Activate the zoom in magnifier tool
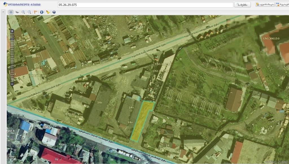The width and height of the screenshot is (289, 164). [23, 12]
